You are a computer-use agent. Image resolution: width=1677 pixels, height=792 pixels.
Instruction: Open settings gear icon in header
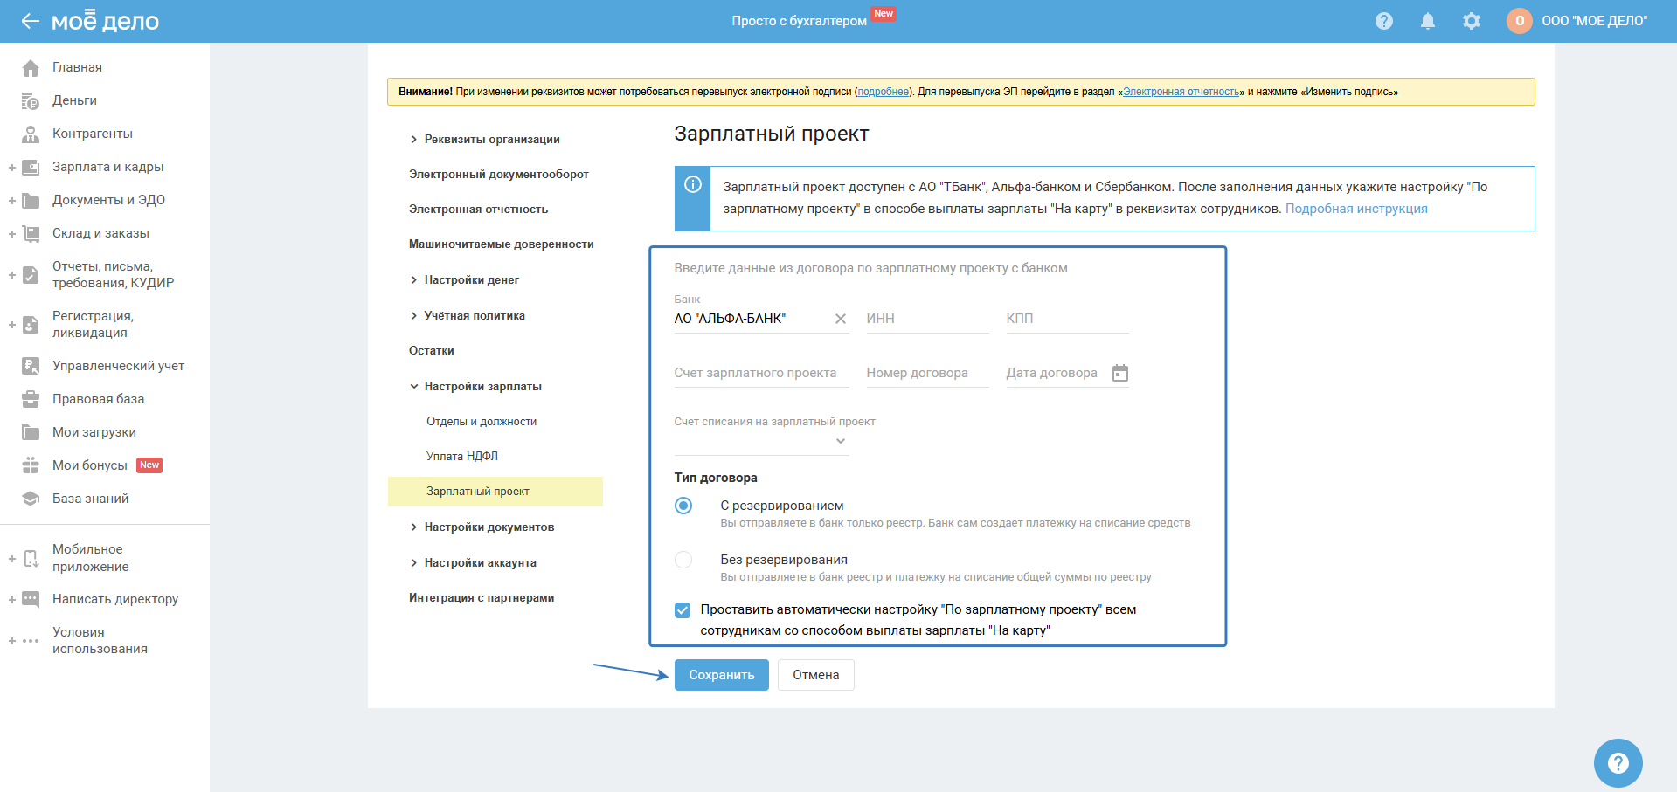tap(1472, 21)
